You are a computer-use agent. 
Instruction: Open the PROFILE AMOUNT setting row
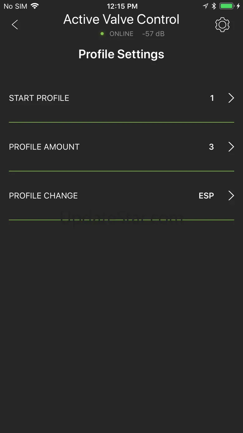tap(44, 147)
